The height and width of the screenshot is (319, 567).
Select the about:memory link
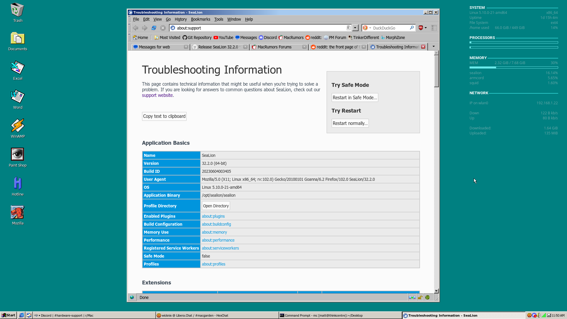214,232
